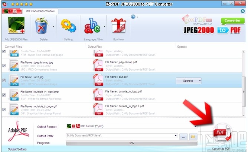
Task: Click the browse '...' button for output path
Action: click(x=183, y=137)
